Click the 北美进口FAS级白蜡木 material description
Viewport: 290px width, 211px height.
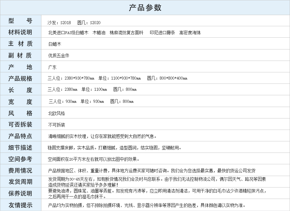(68, 33)
